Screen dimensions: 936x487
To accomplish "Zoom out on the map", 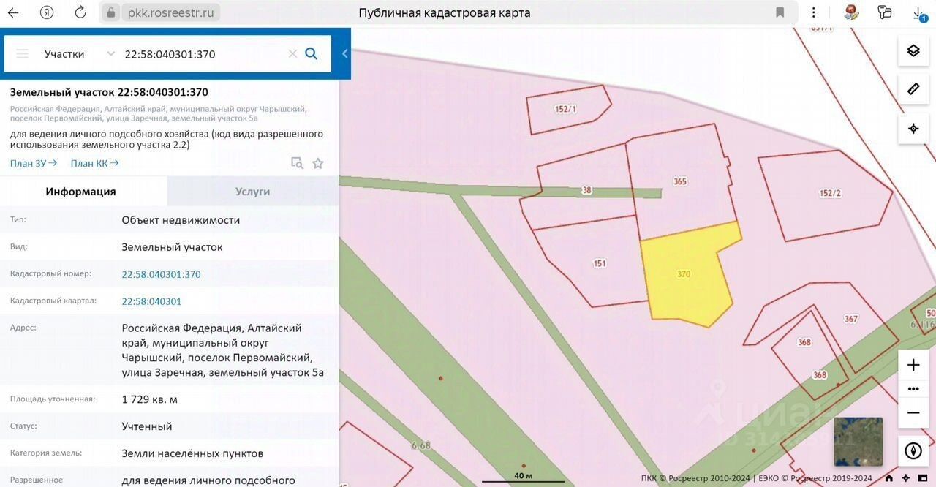I will (913, 412).
